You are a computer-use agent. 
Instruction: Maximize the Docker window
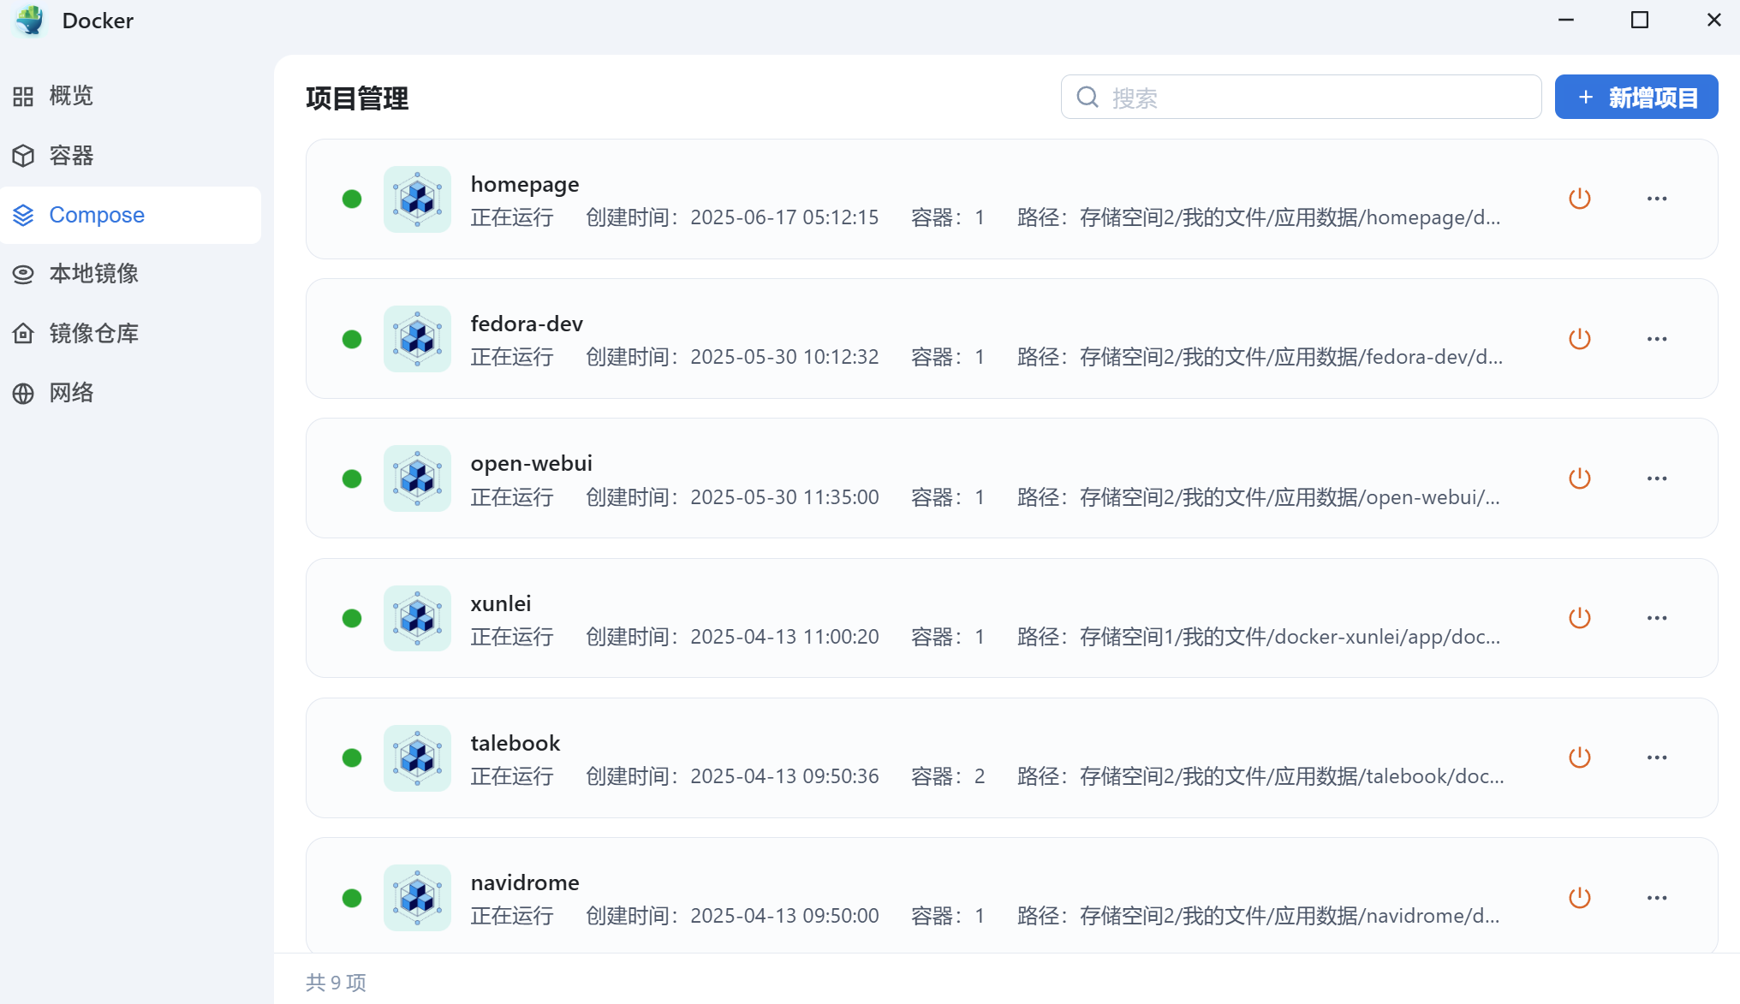[1640, 20]
